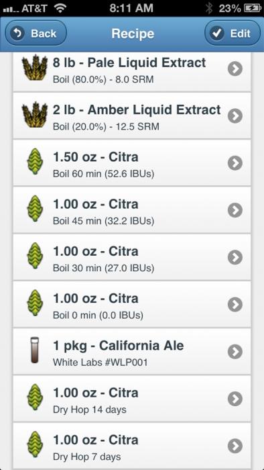Tap the hop icon on Boil 0 min row

coord(35,303)
